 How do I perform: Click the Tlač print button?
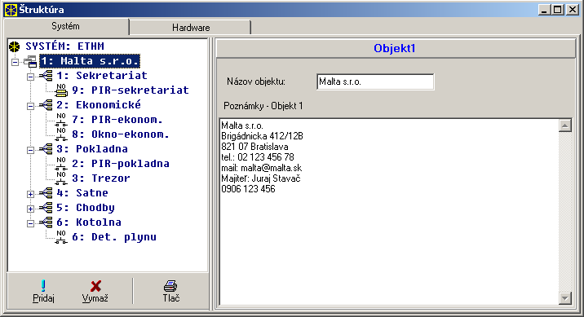coord(171,292)
